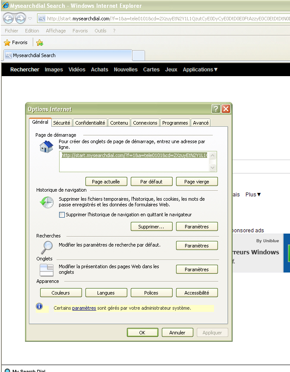Open the Achats link
This screenshot has width=290, height=372.
[x=99, y=70]
